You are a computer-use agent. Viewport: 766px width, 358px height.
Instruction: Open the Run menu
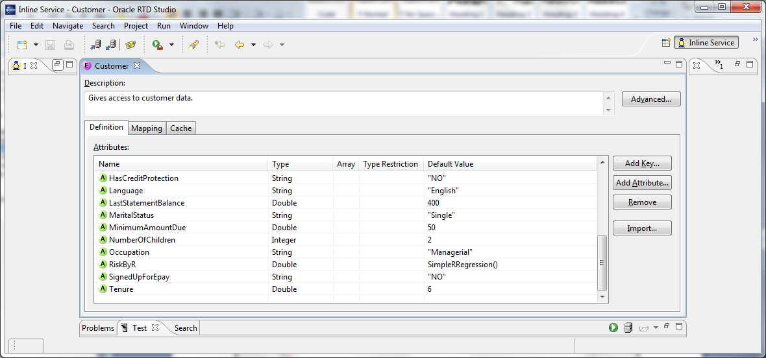[164, 26]
